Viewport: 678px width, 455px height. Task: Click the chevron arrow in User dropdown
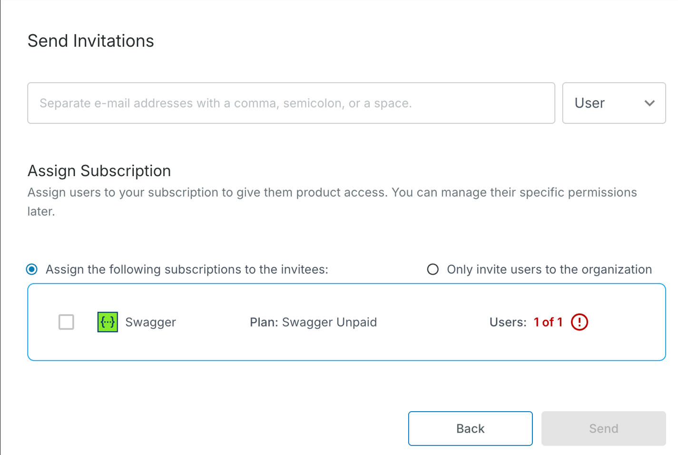point(649,103)
